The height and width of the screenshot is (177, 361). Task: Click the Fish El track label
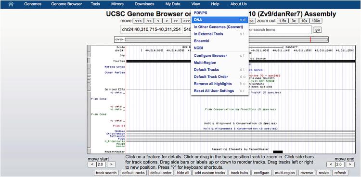[x=119, y=126]
